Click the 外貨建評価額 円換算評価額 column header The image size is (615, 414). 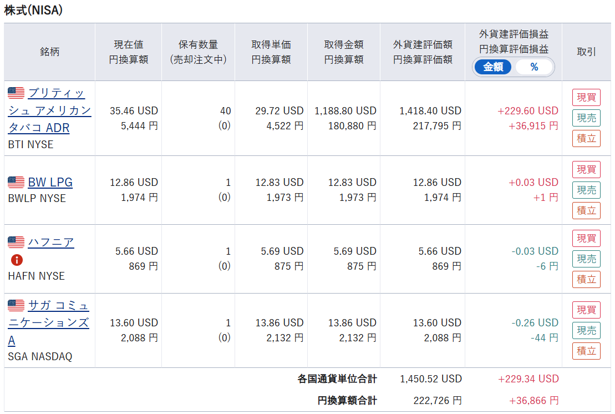click(423, 52)
